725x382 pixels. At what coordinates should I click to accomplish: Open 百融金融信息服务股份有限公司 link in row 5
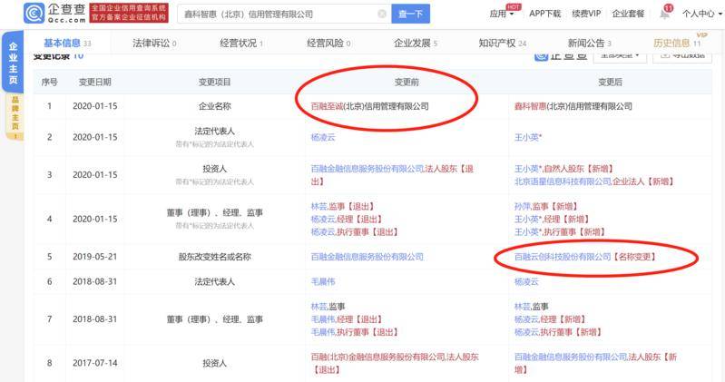[x=367, y=257]
